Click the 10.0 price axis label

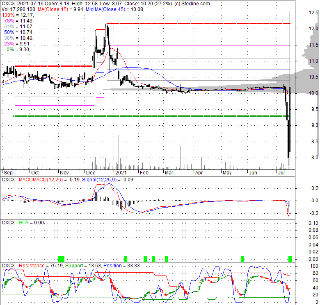(313, 93)
